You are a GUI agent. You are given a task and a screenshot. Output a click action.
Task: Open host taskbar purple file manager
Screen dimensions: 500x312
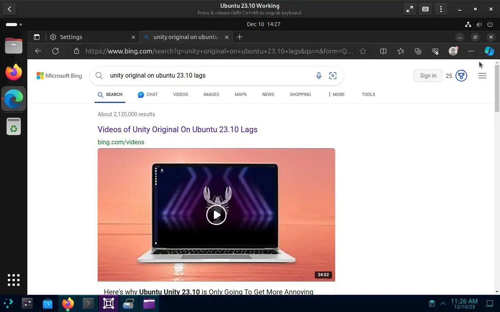(x=149, y=303)
